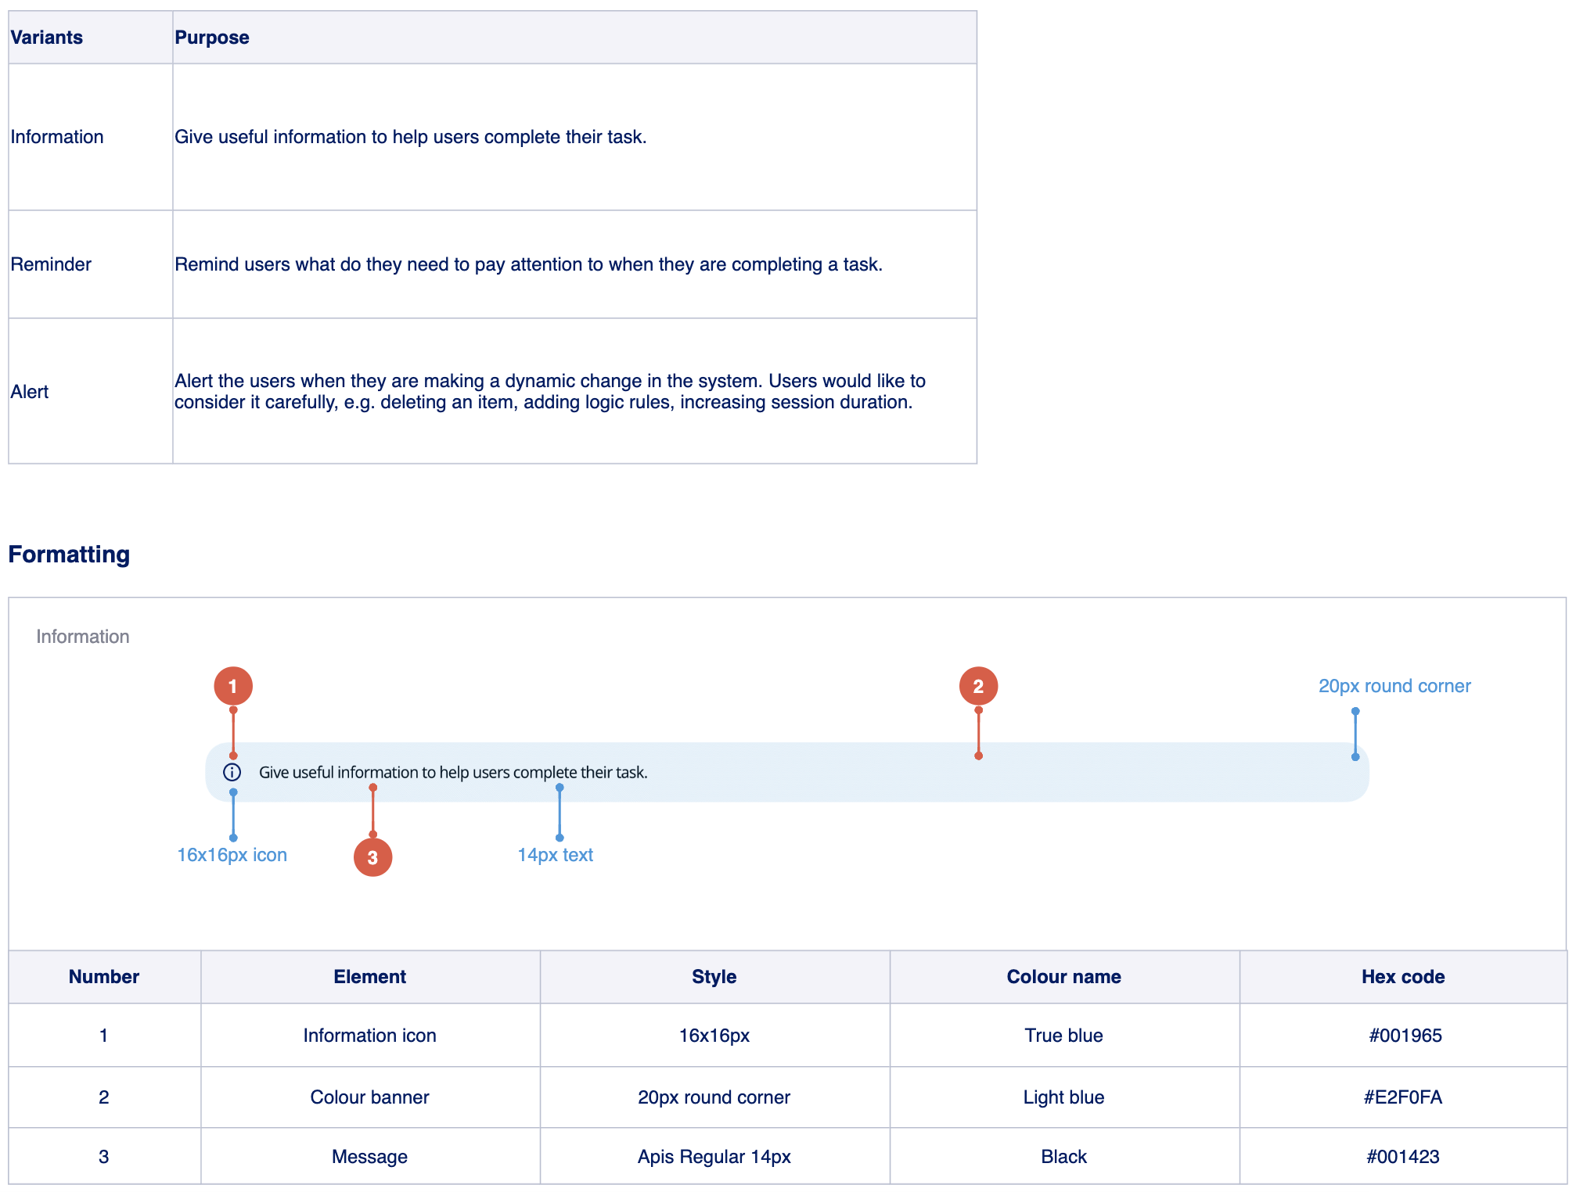Click the grey Information label above banner

(83, 637)
